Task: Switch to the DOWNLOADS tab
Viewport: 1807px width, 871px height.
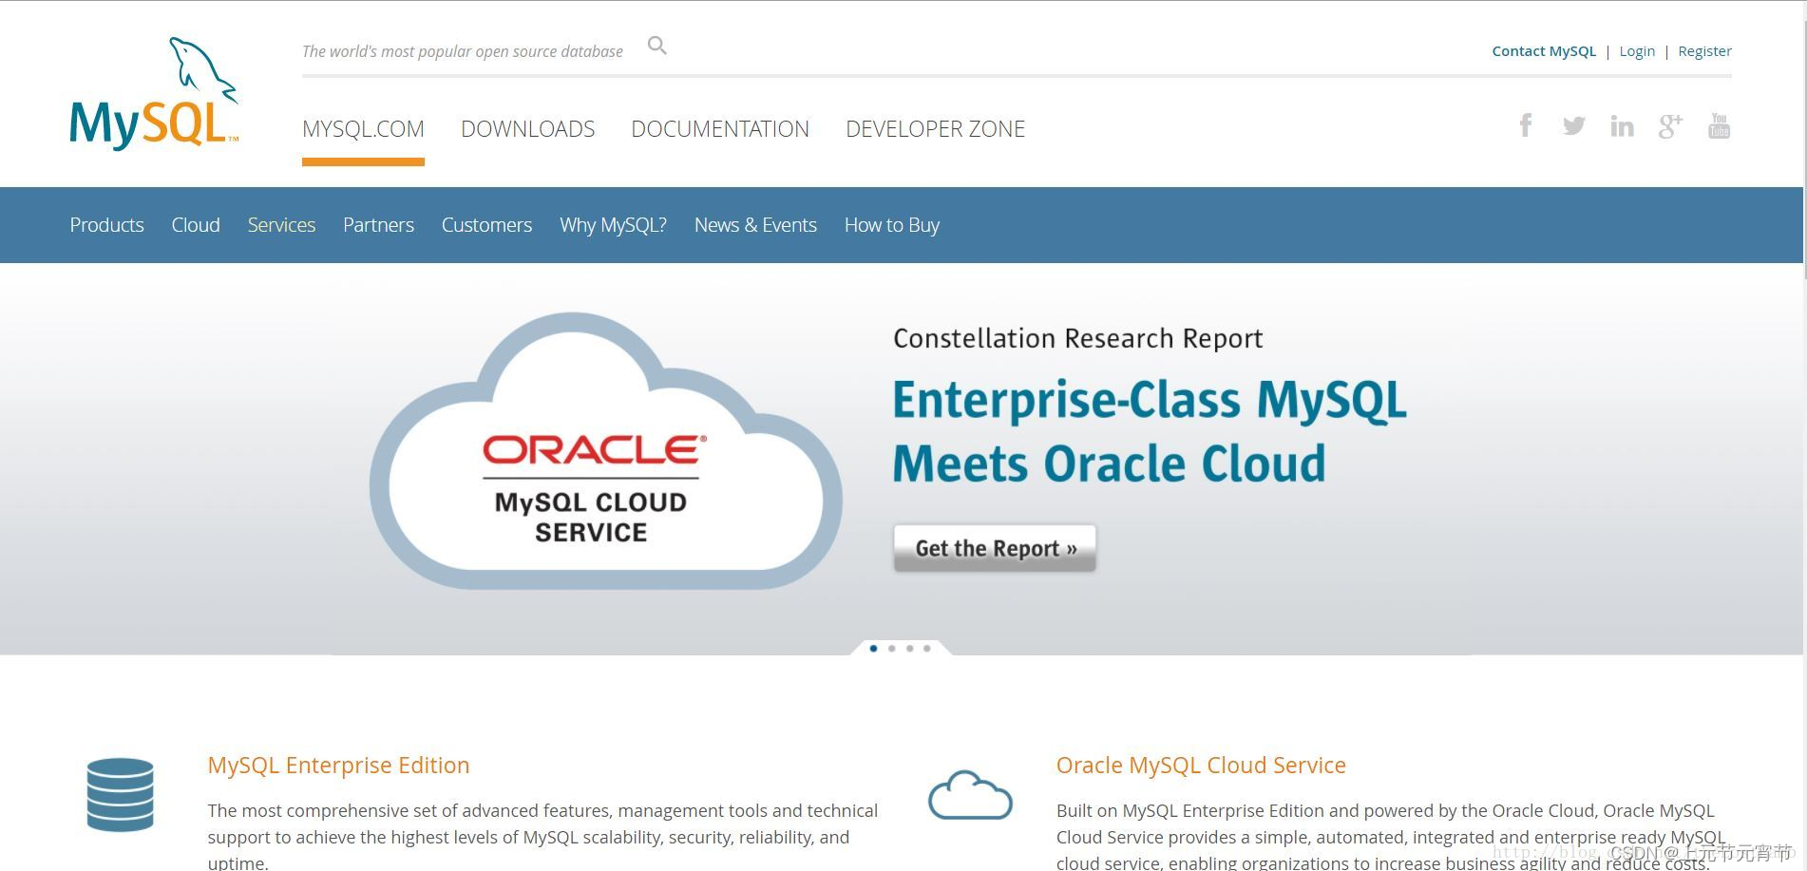Action: pyautogui.click(x=527, y=128)
